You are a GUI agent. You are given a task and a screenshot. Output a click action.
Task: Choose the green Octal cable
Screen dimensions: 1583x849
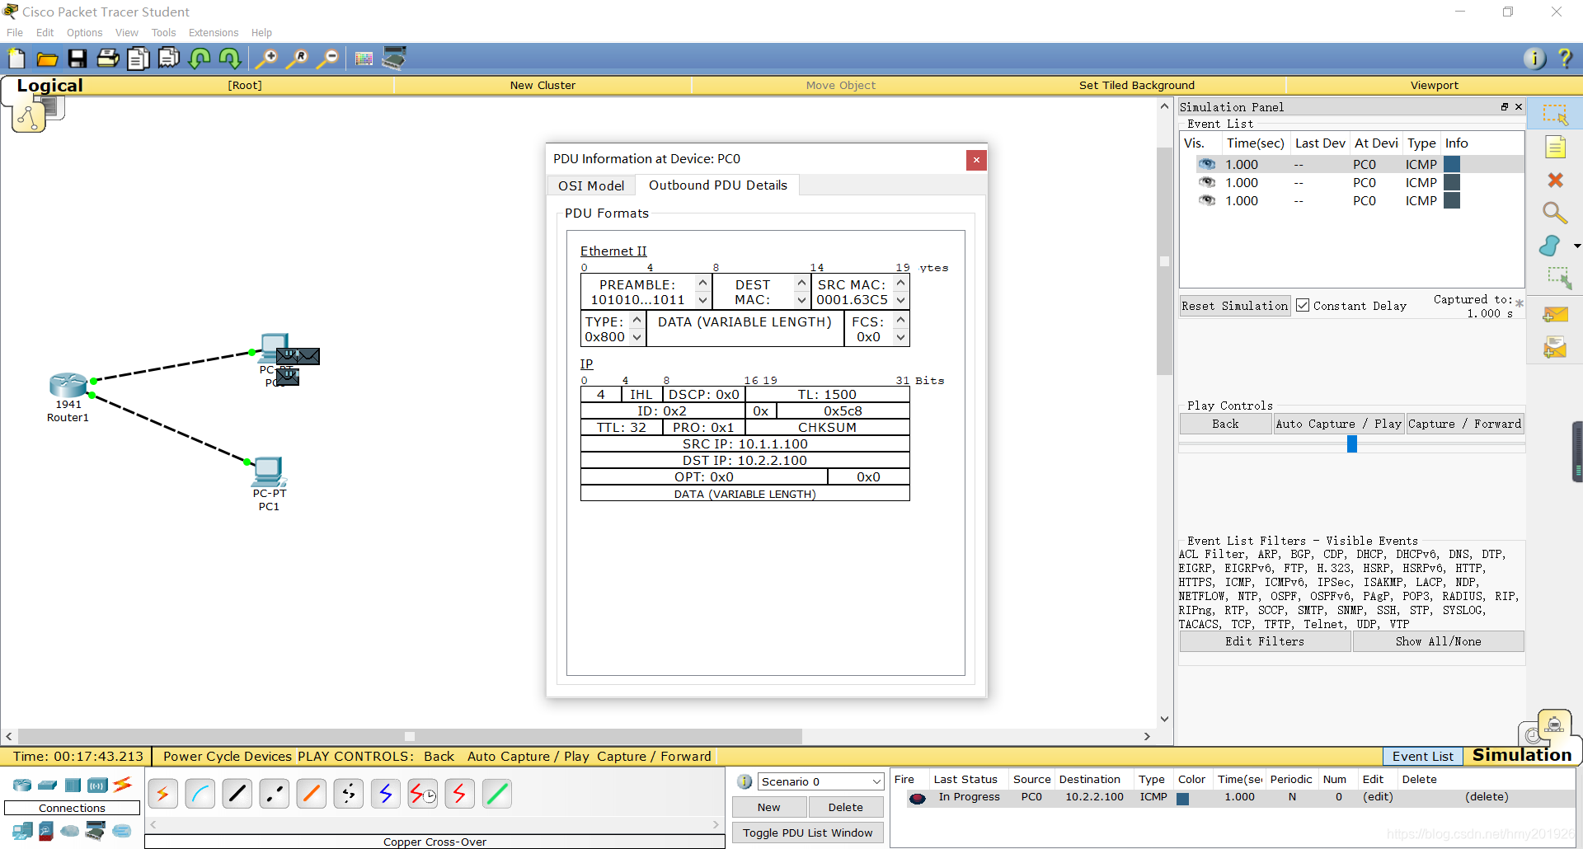pos(497,794)
